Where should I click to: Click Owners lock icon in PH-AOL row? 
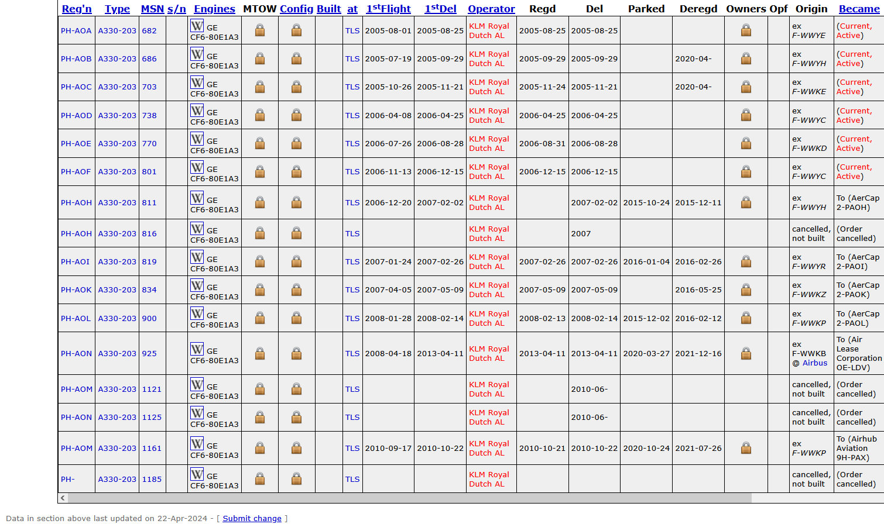[746, 318]
